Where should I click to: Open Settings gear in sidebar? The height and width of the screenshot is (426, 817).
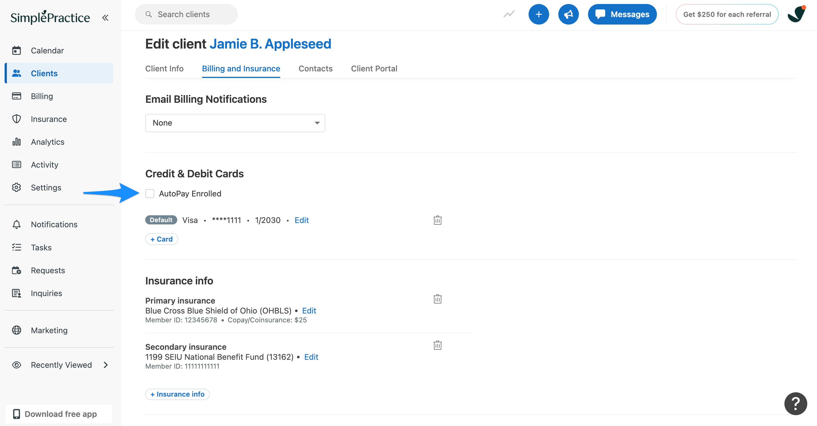click(59, 187)
